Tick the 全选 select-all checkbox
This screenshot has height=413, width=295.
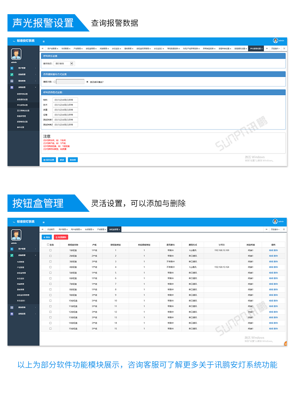(x=48, y=245)
